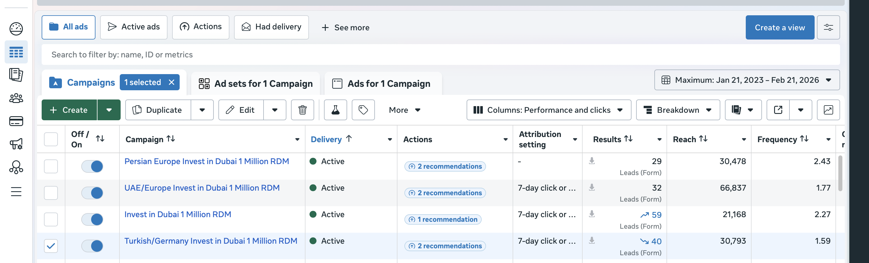Viewport: 869px width, 263px height.
Task: Expand the Create button dropdown arrow
Action: click(109, 110)
